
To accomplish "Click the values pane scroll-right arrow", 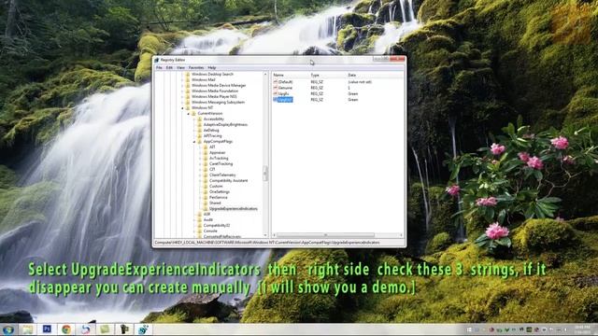I will point(401,235).
